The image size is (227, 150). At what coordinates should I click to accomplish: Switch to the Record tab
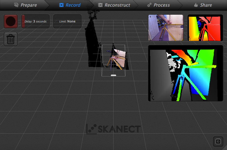pos(70,5)
